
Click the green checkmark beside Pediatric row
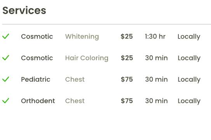click(x=6, y=79)
